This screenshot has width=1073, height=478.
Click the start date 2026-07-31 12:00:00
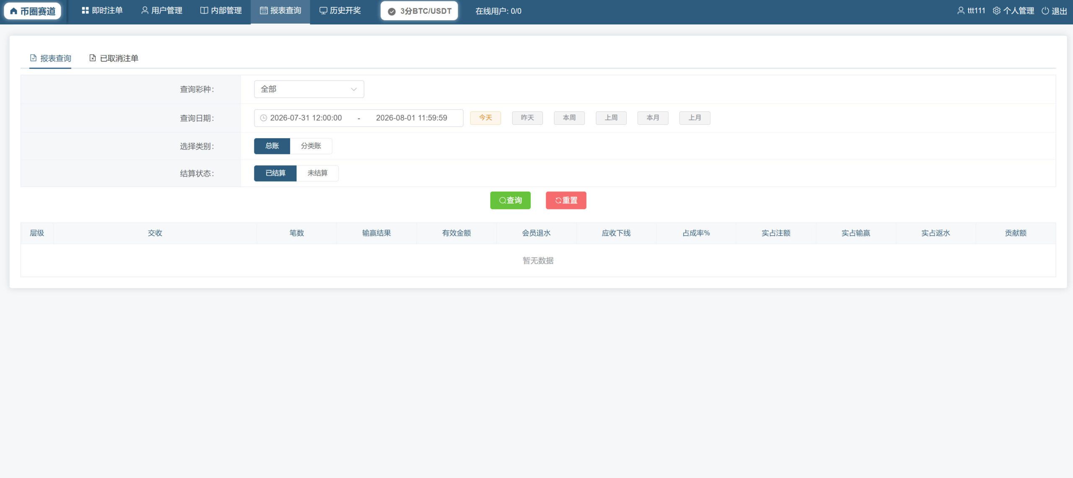tap(306, 118)
